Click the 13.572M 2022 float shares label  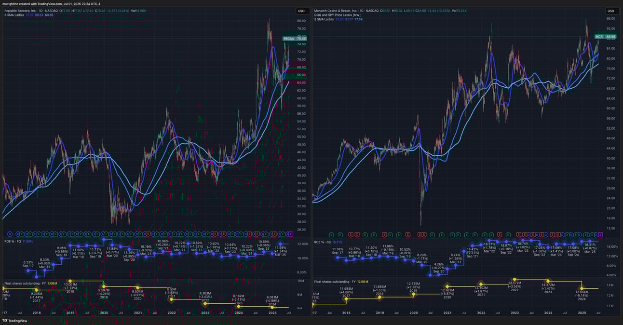coord(515,286)
